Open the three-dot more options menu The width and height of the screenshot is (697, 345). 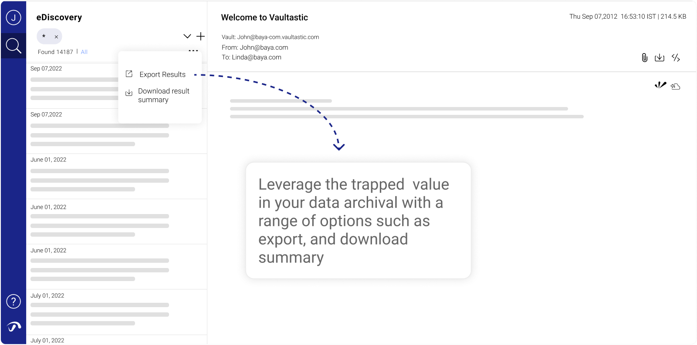pyautogui.click(x=193, y=50)
